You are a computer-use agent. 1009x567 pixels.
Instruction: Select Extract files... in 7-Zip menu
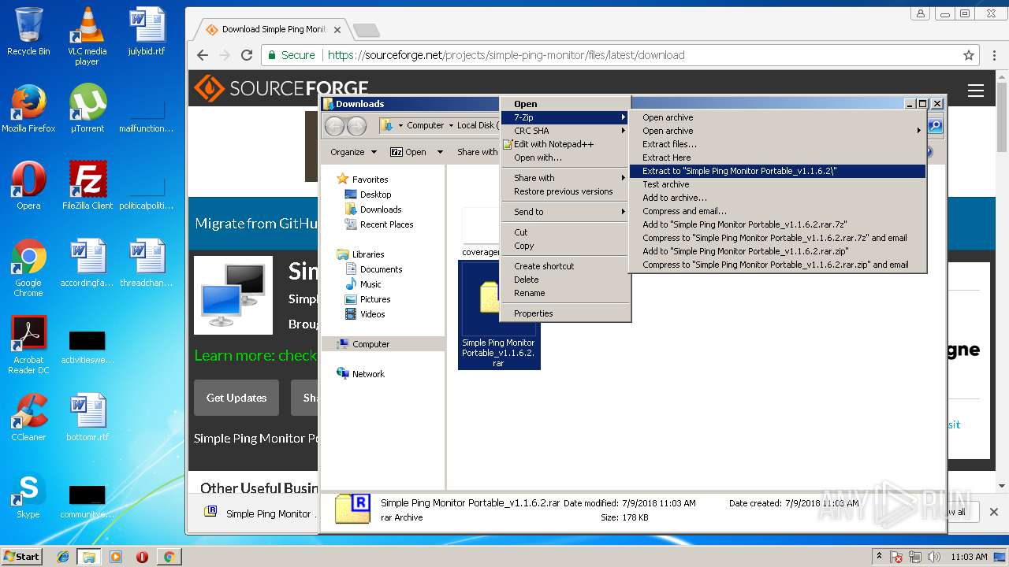tap(777, 144)
